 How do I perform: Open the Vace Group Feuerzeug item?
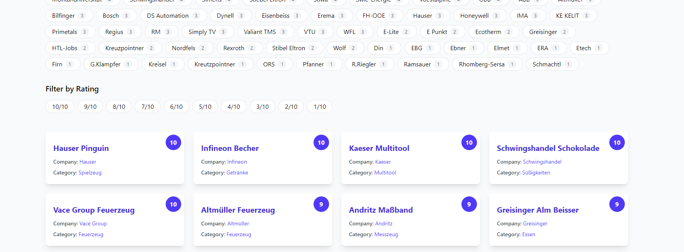(94, 210)
